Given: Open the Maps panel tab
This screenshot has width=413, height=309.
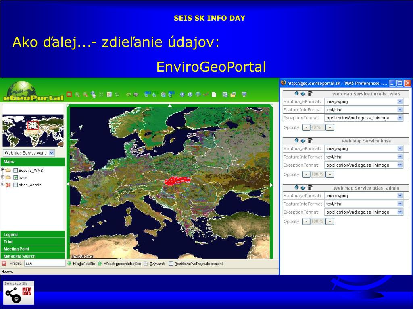Looking at the screenshot, I should (x=33, y=162).
